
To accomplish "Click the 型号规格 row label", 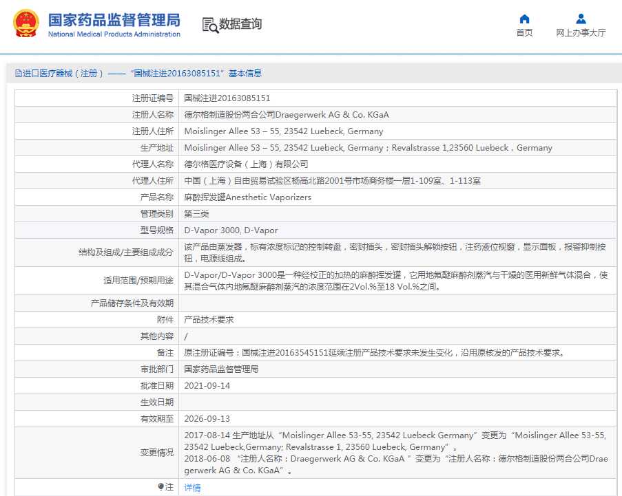I will (x=157, y=230).
